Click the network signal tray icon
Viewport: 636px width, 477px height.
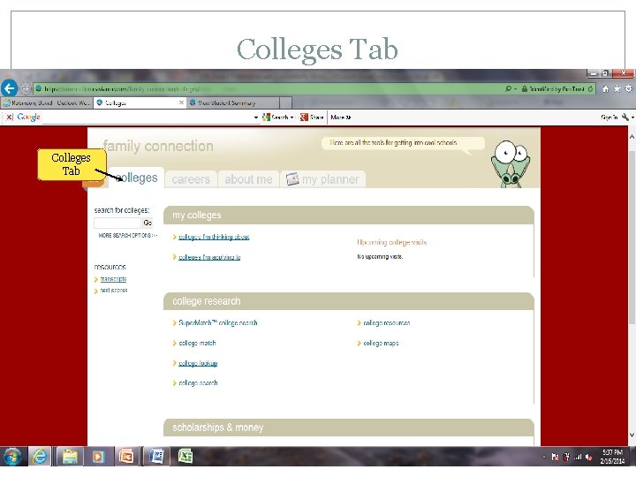[x=578, y=458]
